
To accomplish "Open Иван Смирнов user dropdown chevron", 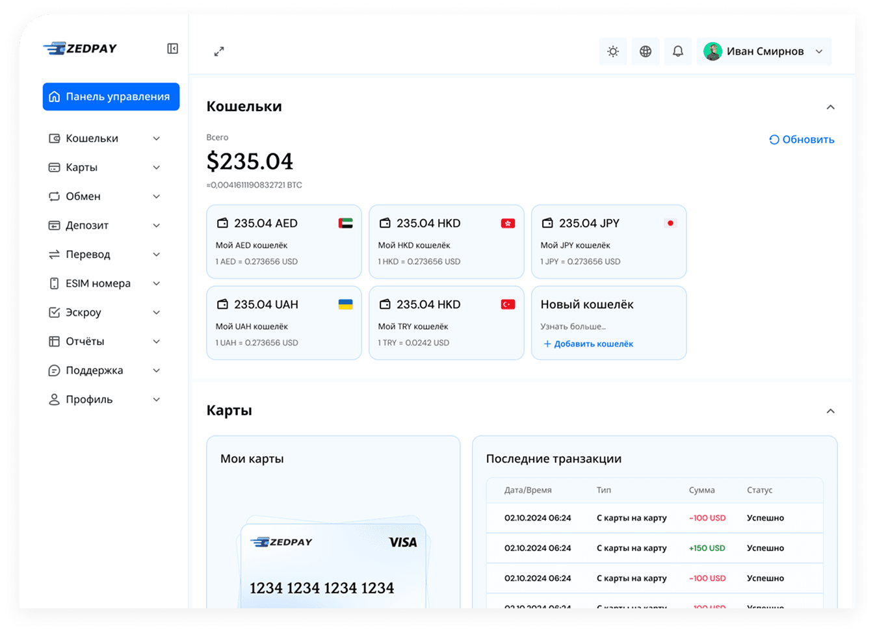I will click(819, 51).
